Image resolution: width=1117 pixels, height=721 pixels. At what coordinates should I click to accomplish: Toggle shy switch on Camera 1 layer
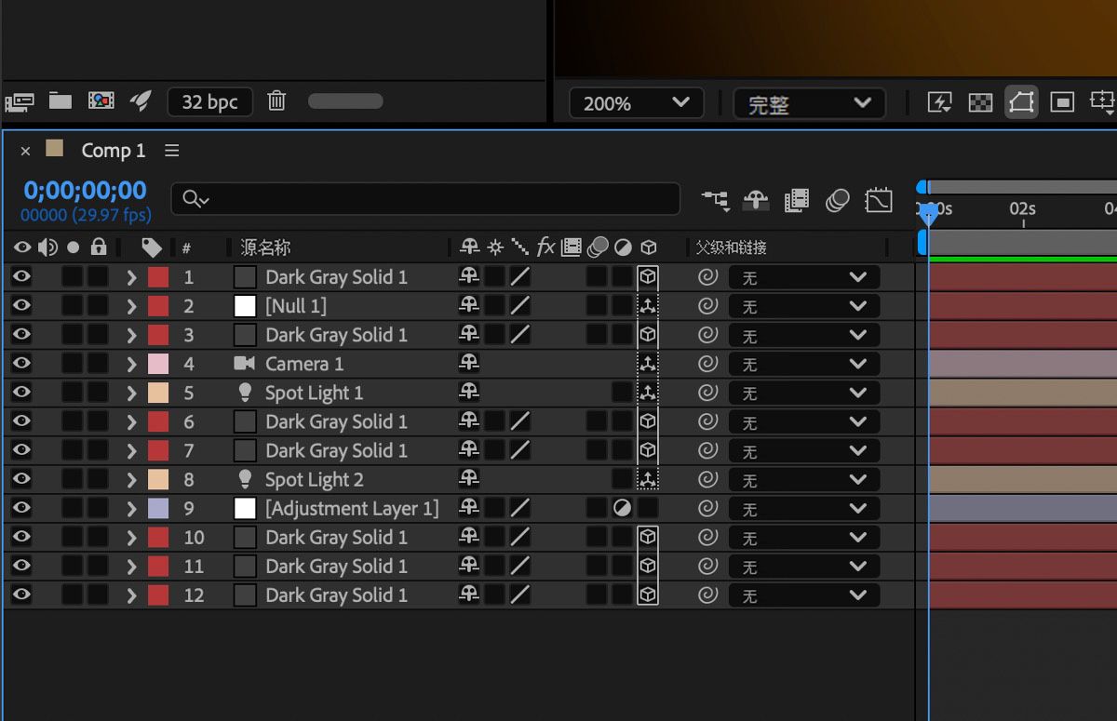pyautogui.click(x=469, y=363)
